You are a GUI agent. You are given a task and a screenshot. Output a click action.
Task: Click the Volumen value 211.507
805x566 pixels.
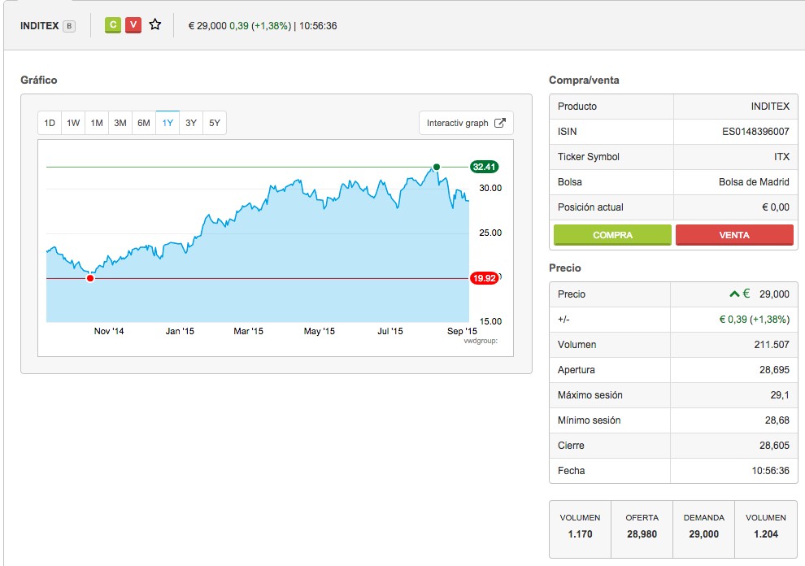772,345
